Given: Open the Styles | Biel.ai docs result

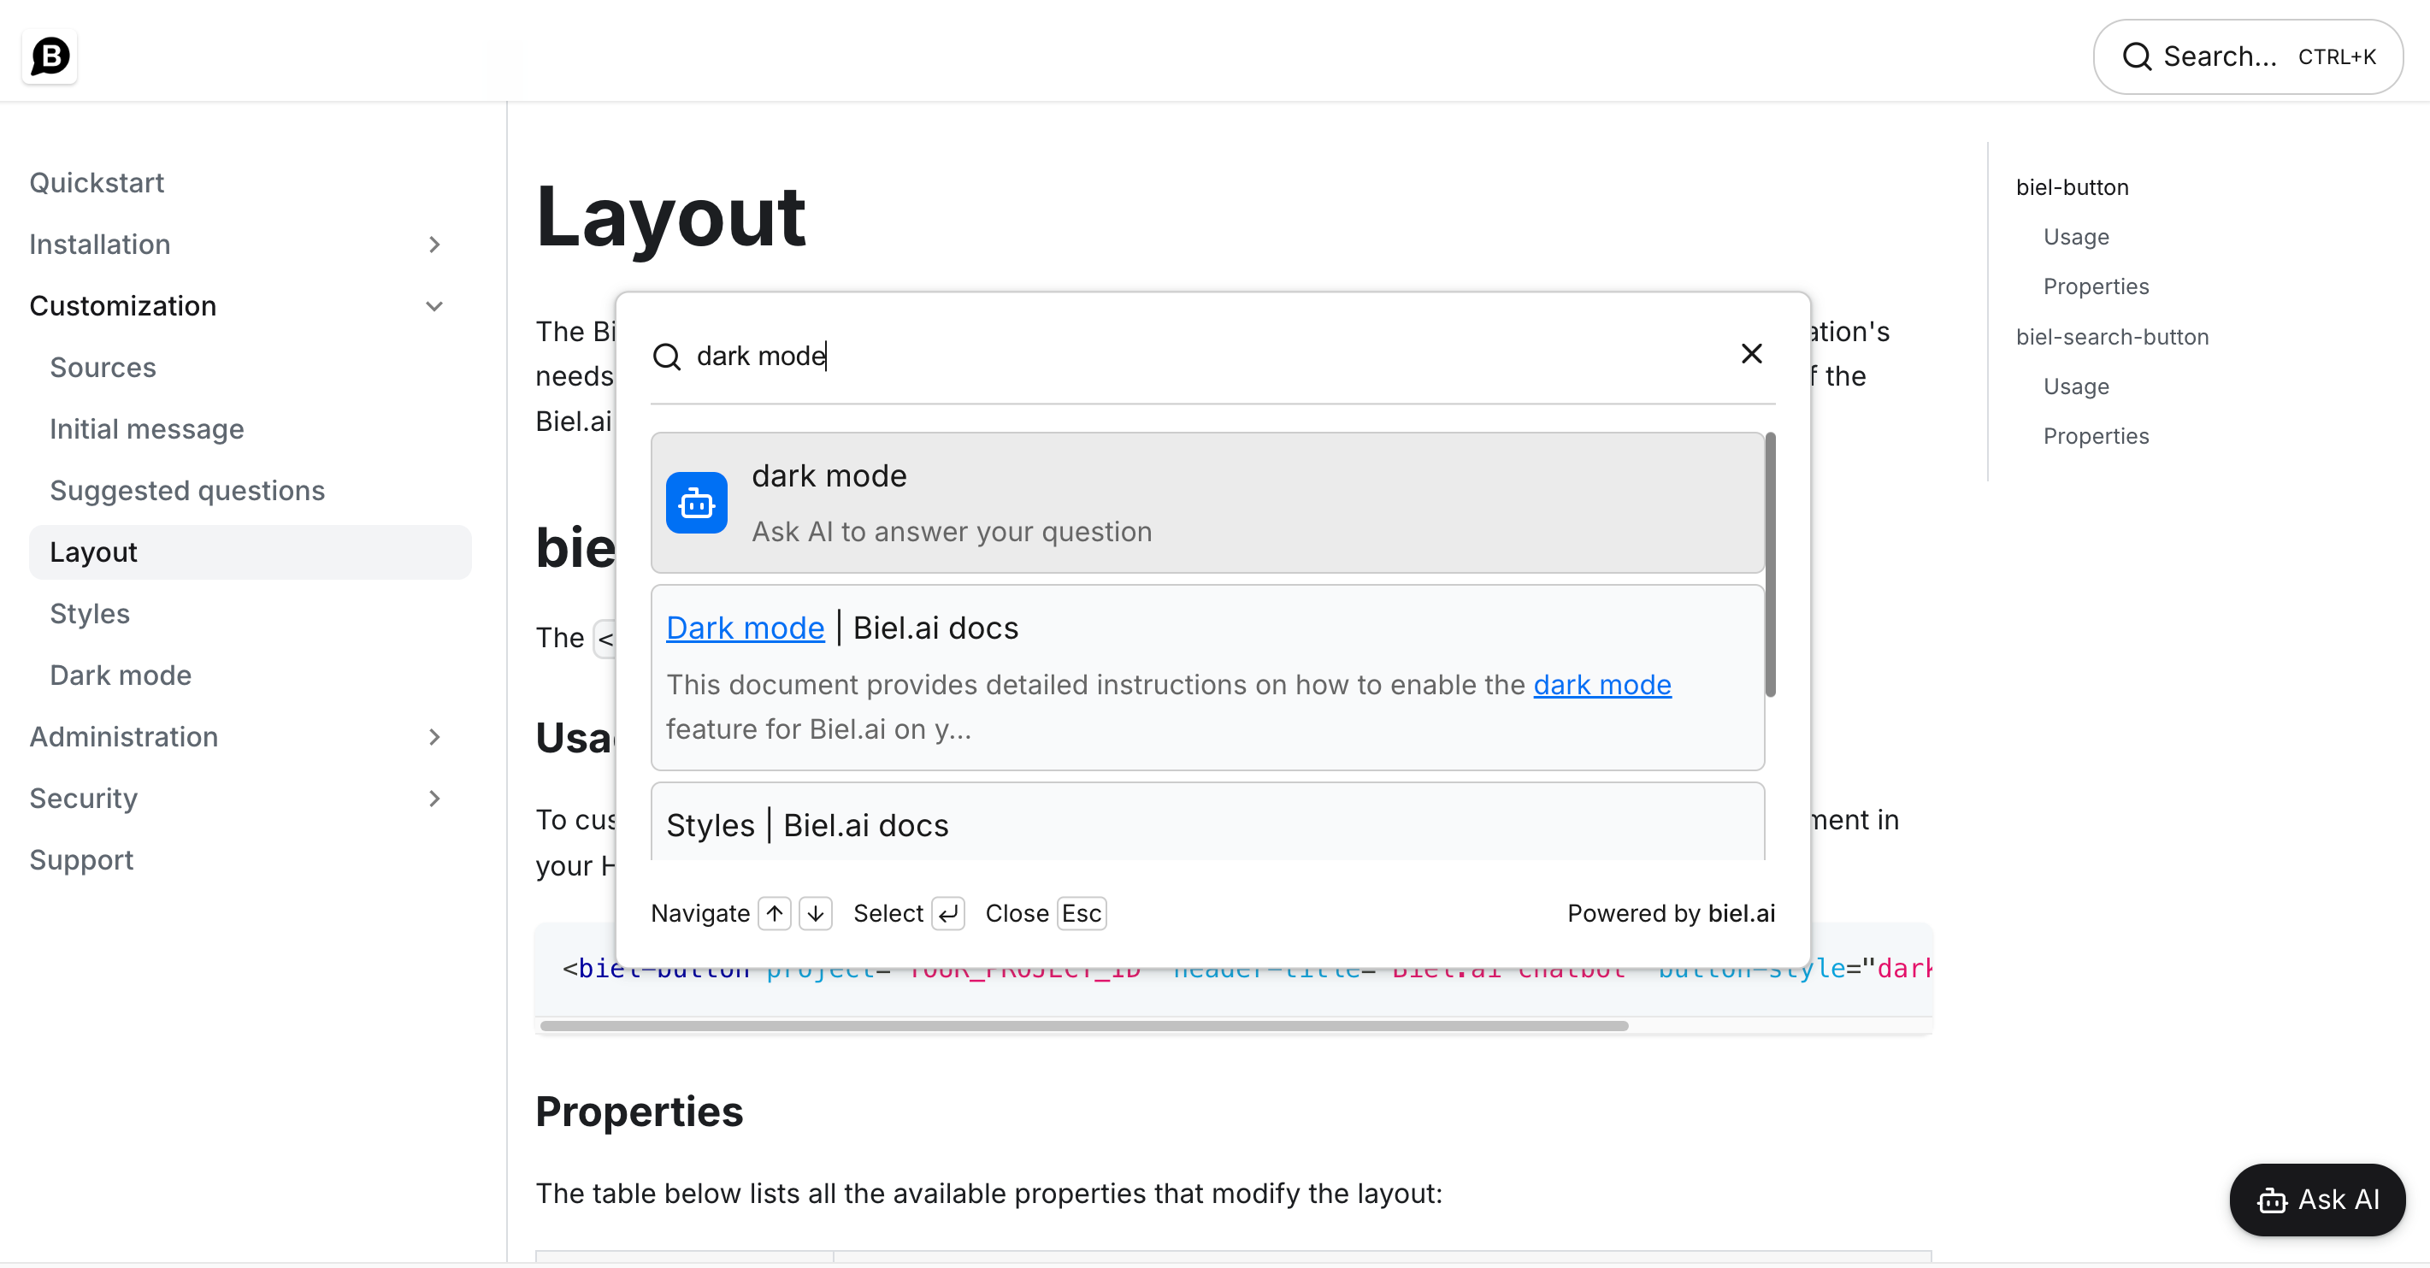Looking at the screenshot, I should click(x=1206, y=822).
